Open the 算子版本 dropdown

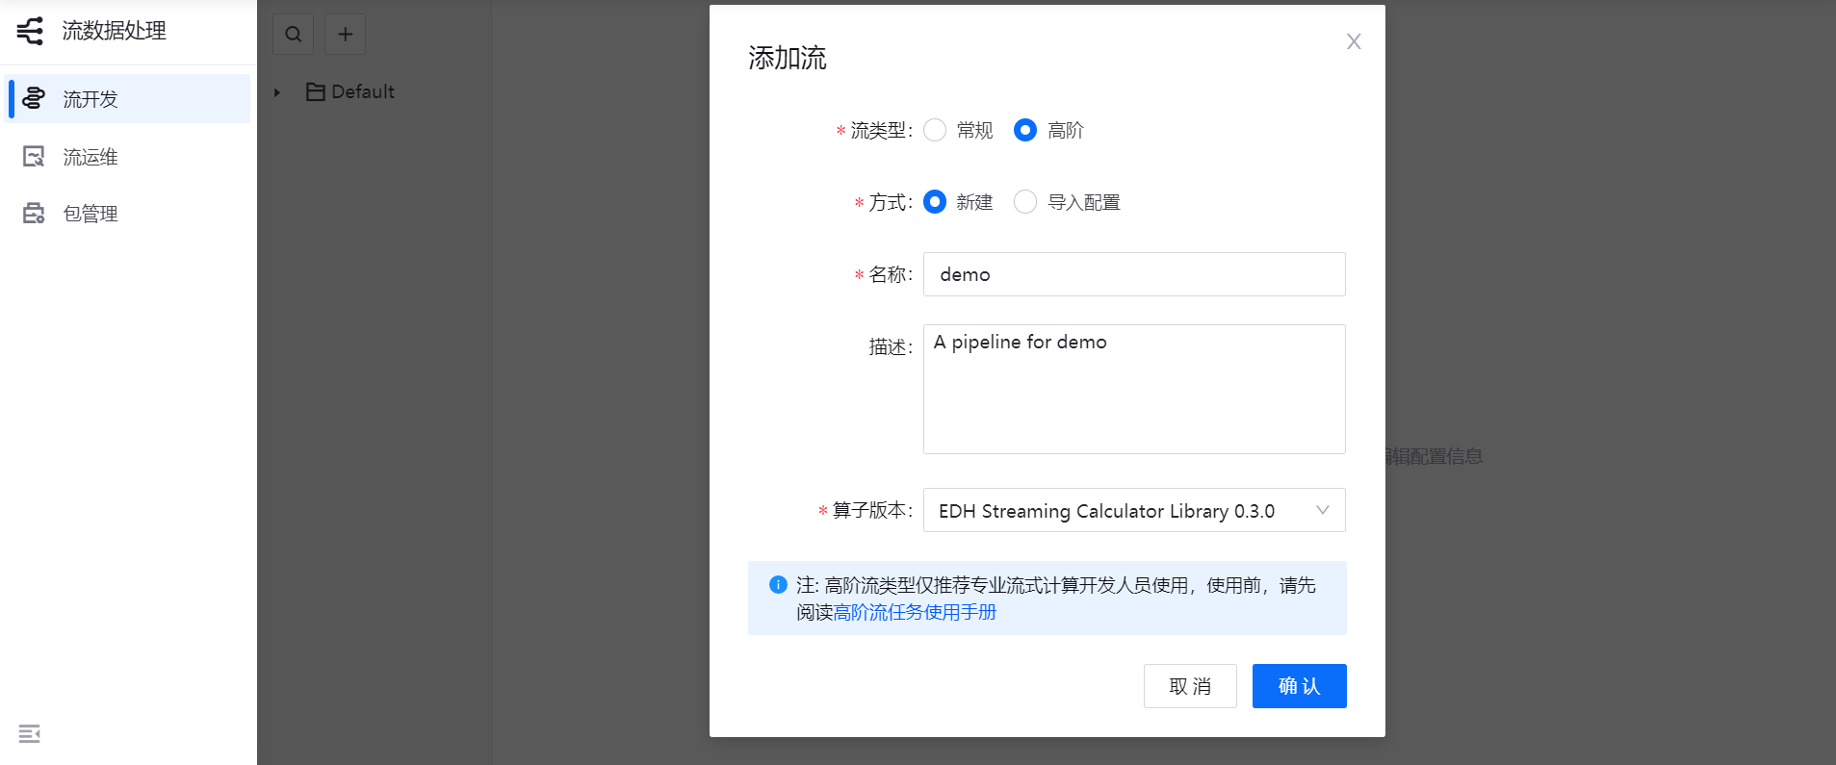pos(1134,510)
